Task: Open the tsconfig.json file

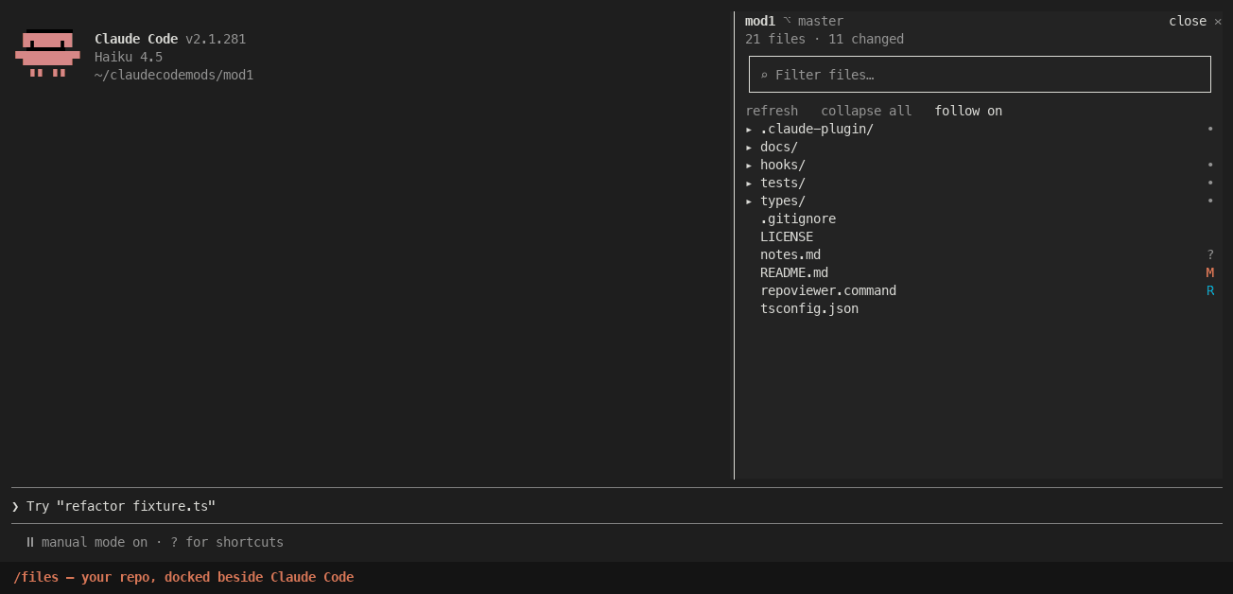Action: click(x=809, y=308)
